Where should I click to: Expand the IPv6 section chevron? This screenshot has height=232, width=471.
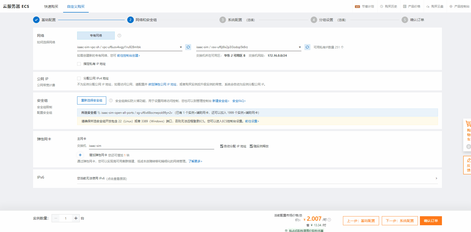tap(436, 178)
